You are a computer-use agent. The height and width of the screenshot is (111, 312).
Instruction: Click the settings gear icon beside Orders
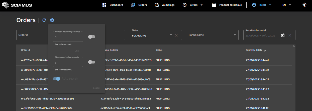tap(52, 20)
